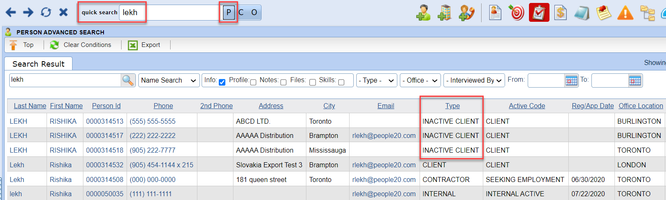
Task: Switch to the Search Result tab
Action: [x=39, y=64]
